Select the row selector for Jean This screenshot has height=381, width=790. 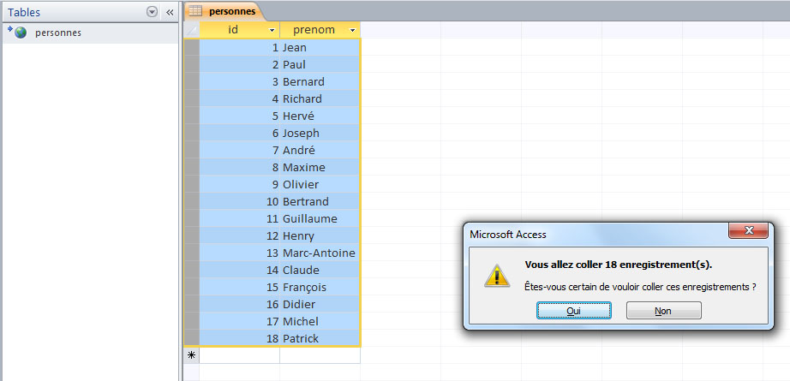pyautogui.click(x=191, y=48)
